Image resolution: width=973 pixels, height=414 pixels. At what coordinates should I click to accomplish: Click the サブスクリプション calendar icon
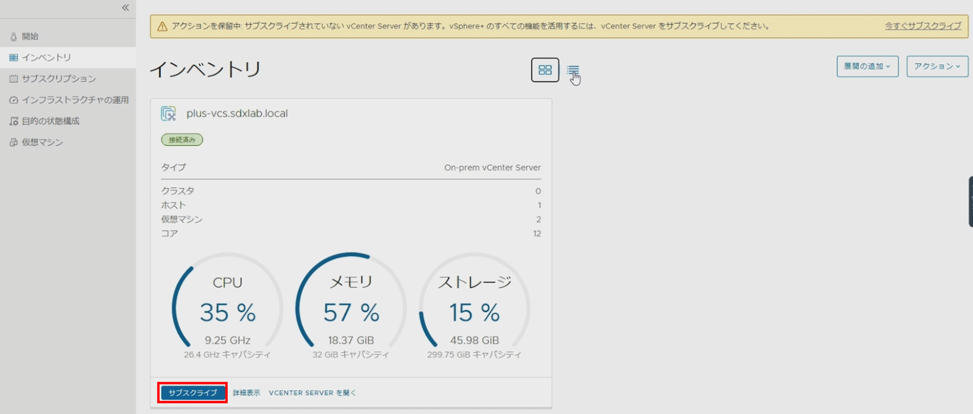tap(13, 78)
